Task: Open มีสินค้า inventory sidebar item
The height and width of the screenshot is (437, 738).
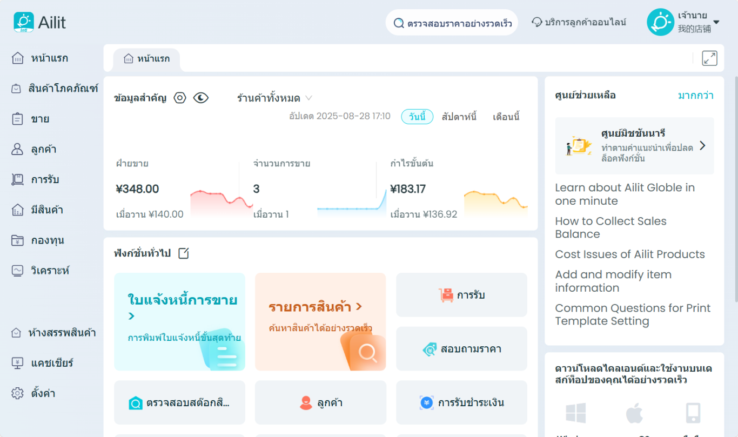Action: (x=37, y=210)
